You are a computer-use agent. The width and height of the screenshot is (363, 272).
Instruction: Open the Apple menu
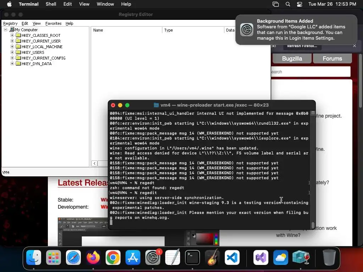pos(9,4)
